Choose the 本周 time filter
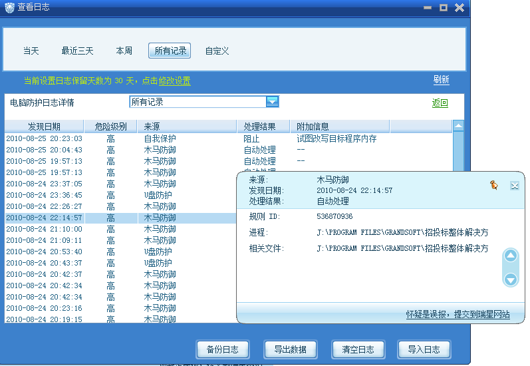The height and width of the screenshot is (366, 530). pos(124,51)
